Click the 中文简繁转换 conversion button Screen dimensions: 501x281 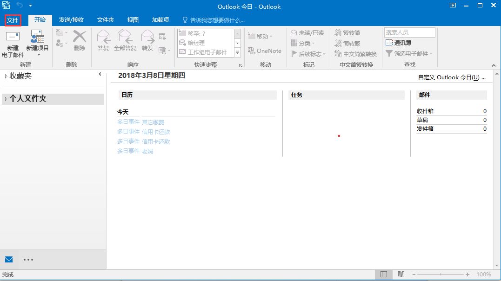[x=355, y=54]
